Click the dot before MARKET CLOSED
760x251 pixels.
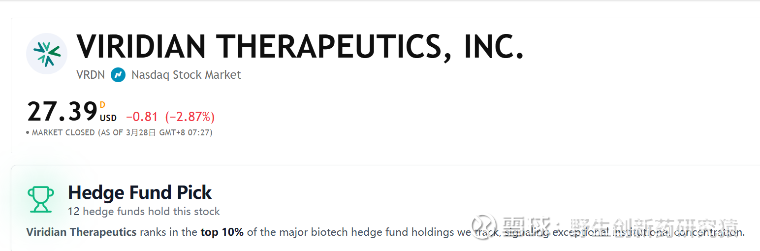click(28, 133)
